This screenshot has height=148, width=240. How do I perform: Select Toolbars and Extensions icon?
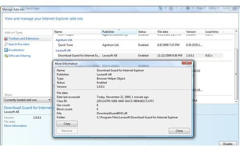[x=6, y=39]
